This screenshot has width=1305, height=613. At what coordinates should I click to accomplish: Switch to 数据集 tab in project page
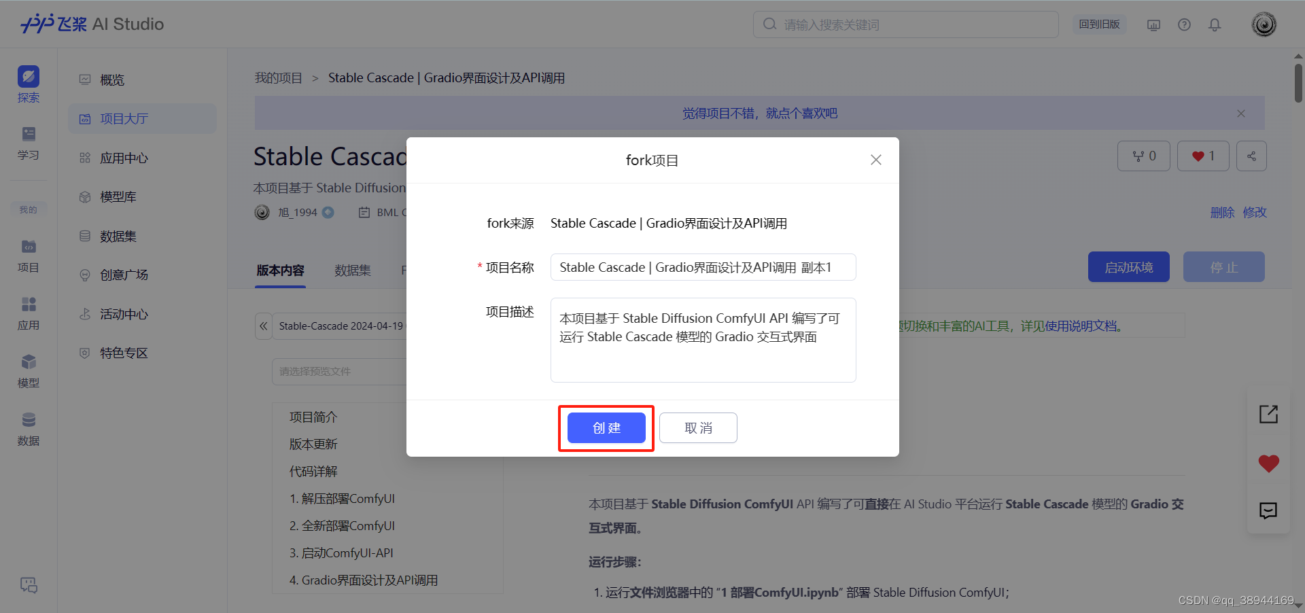coord(353,270)
